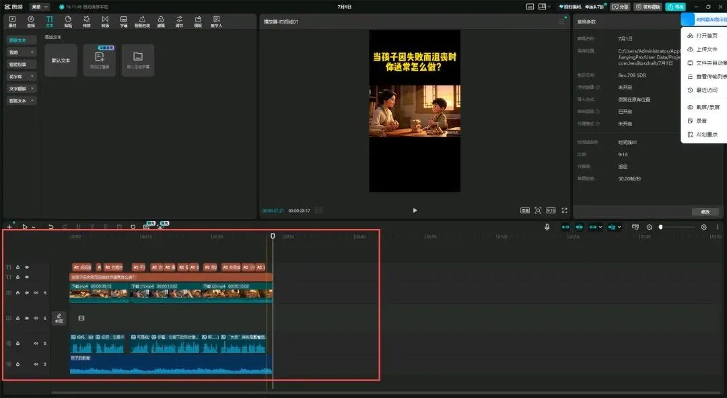Open the selection tool dropdown arrow
This screenshot has height=398, width=727.
point(34,228)
